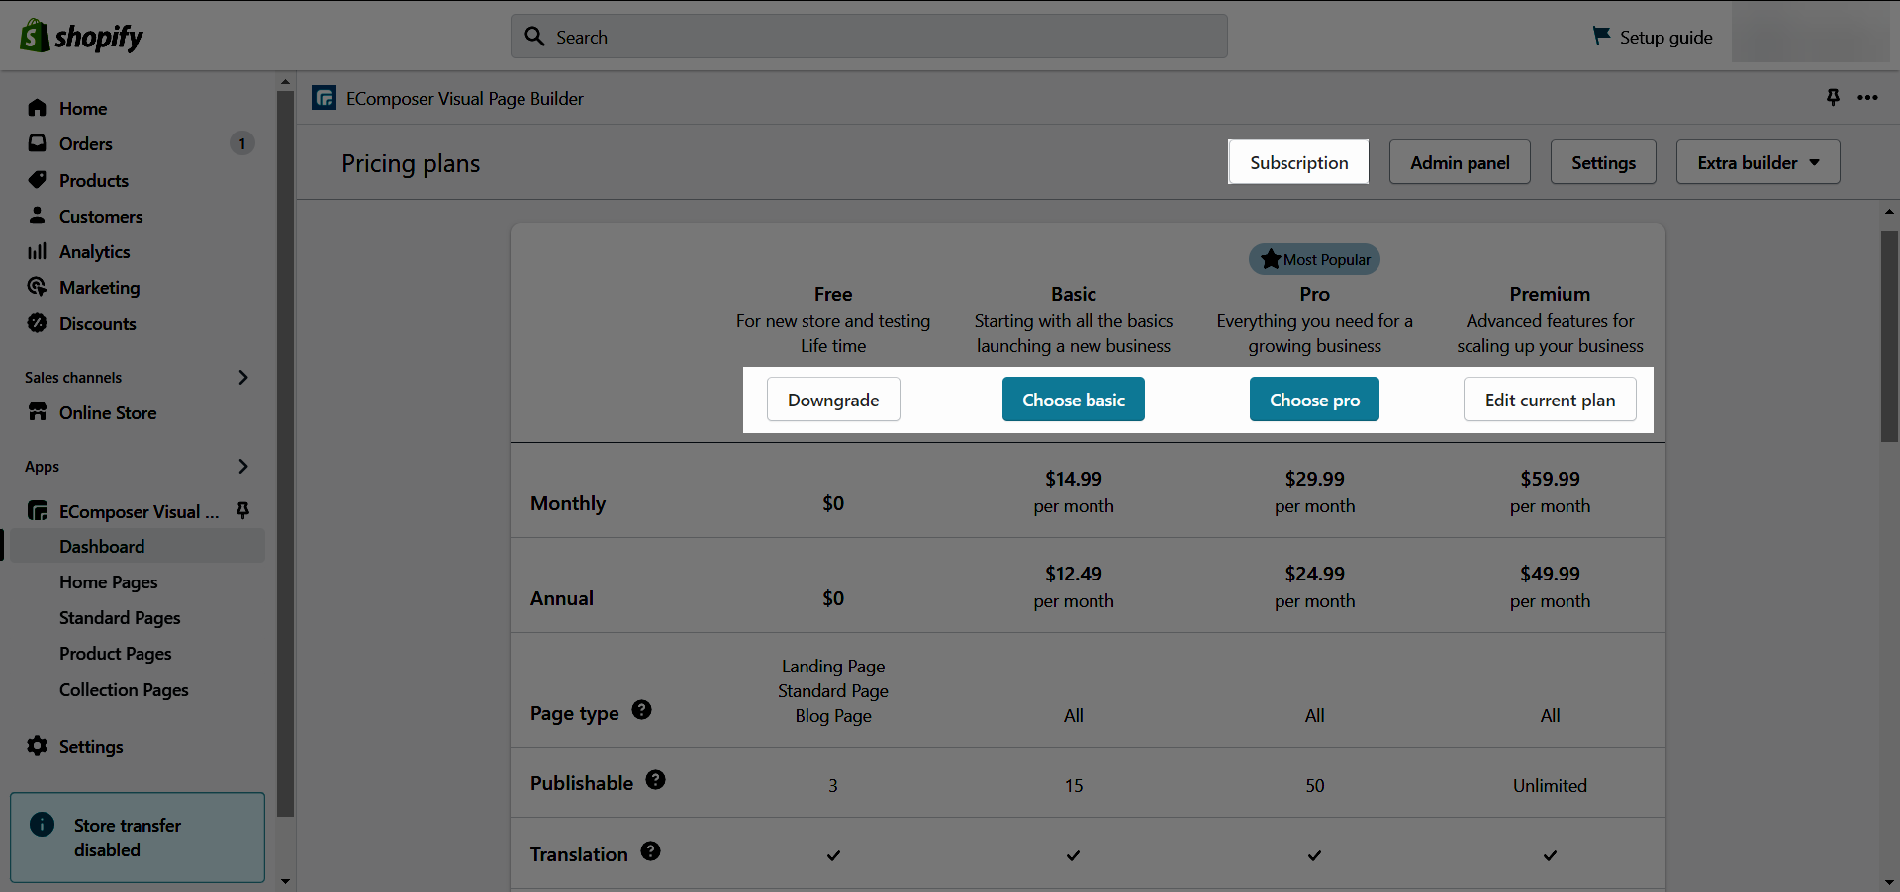Show Publishable help tooltip icon
This screenshot has height=892, width=1900.
(655, 779)
